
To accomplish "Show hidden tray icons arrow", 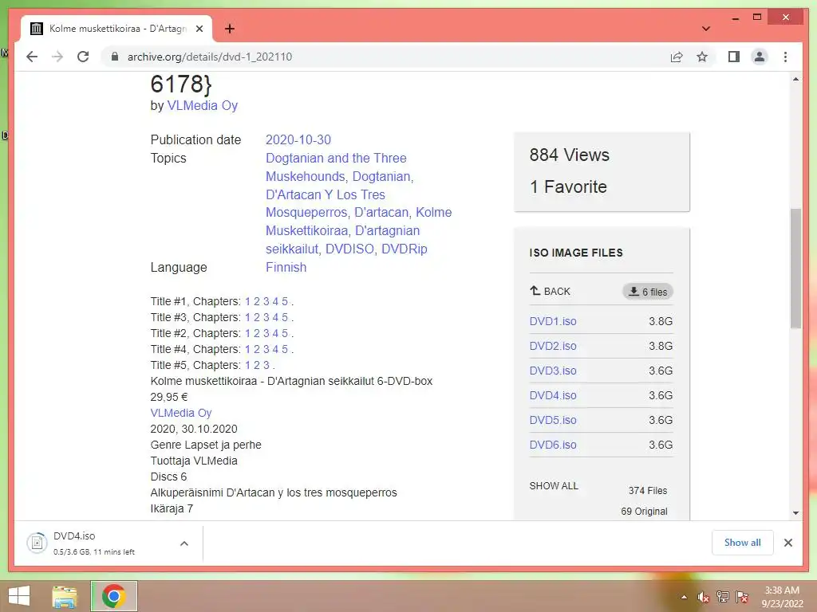I will click(684, 597).
